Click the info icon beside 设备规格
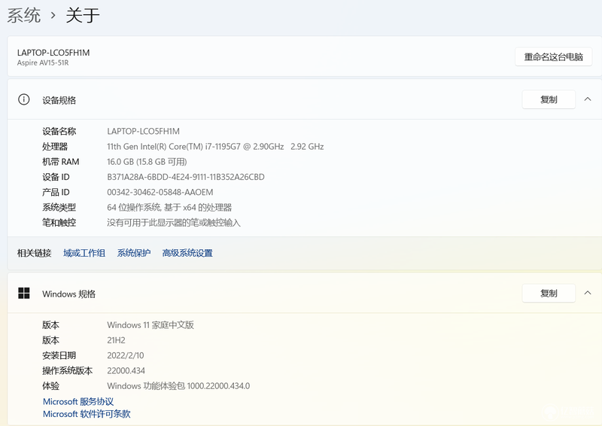This screenshot has height=426, width=602. pyautogui.click(x=24, y=99)
